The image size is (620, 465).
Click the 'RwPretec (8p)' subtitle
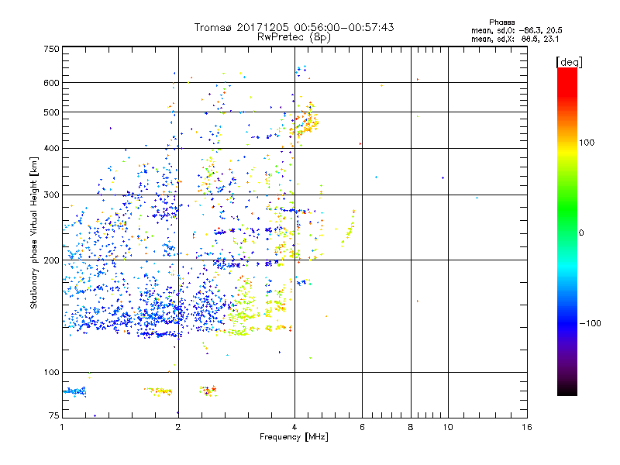pos(294,37)
